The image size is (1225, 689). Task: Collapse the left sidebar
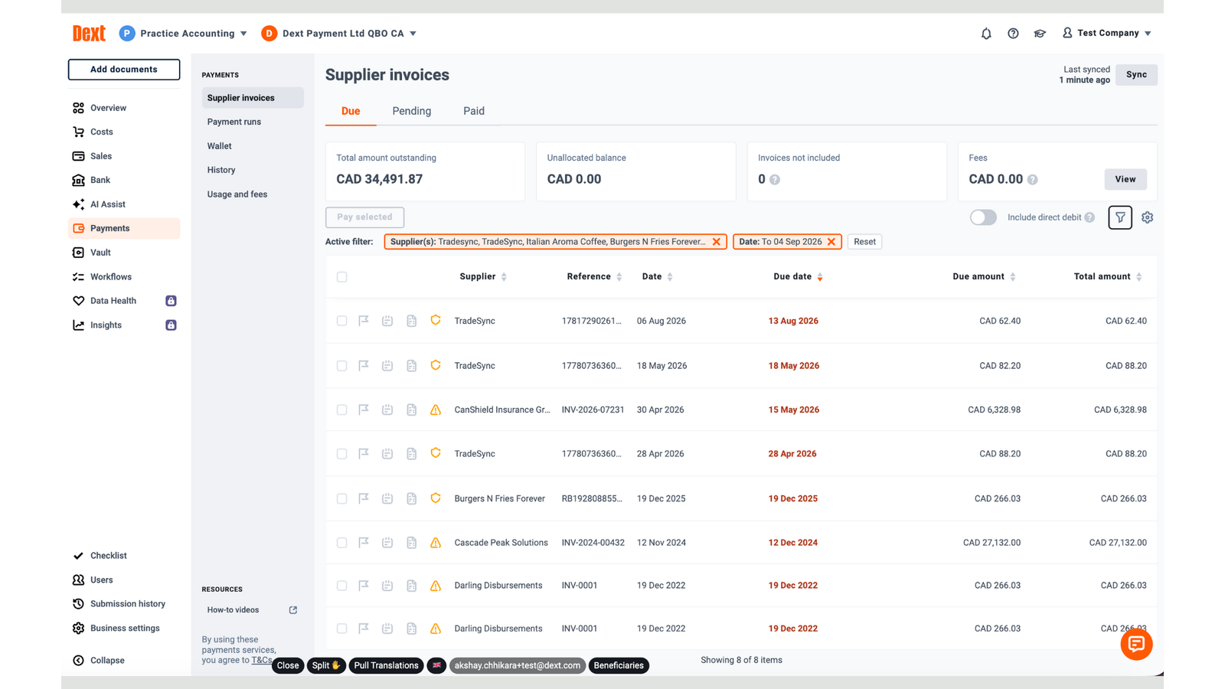click(x=99, y=661)
